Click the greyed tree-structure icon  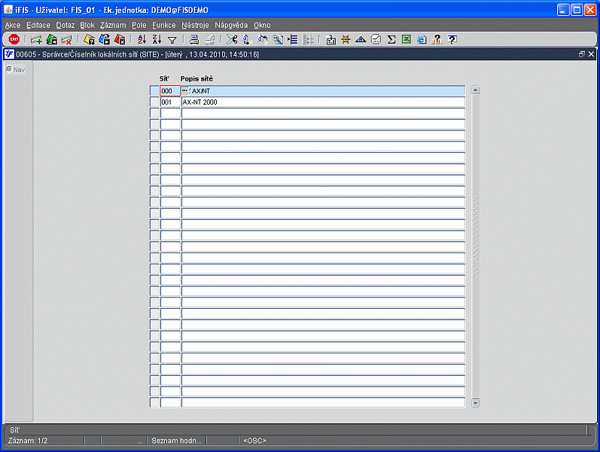click(x=308, y=39)
